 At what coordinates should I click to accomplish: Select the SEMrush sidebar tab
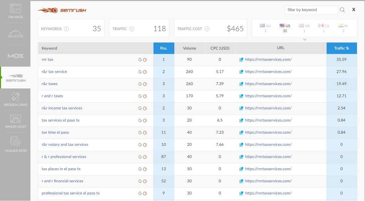[16, 78]
